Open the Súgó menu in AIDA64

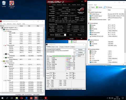pyautogui.click(x=95, y=5)
